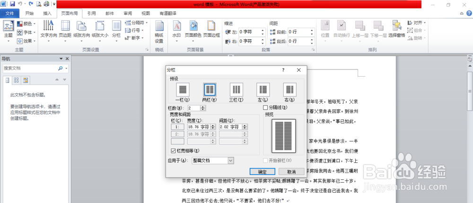473x203 pixels.
Task: Click the search document field
Action: click(x=29, y=69)
